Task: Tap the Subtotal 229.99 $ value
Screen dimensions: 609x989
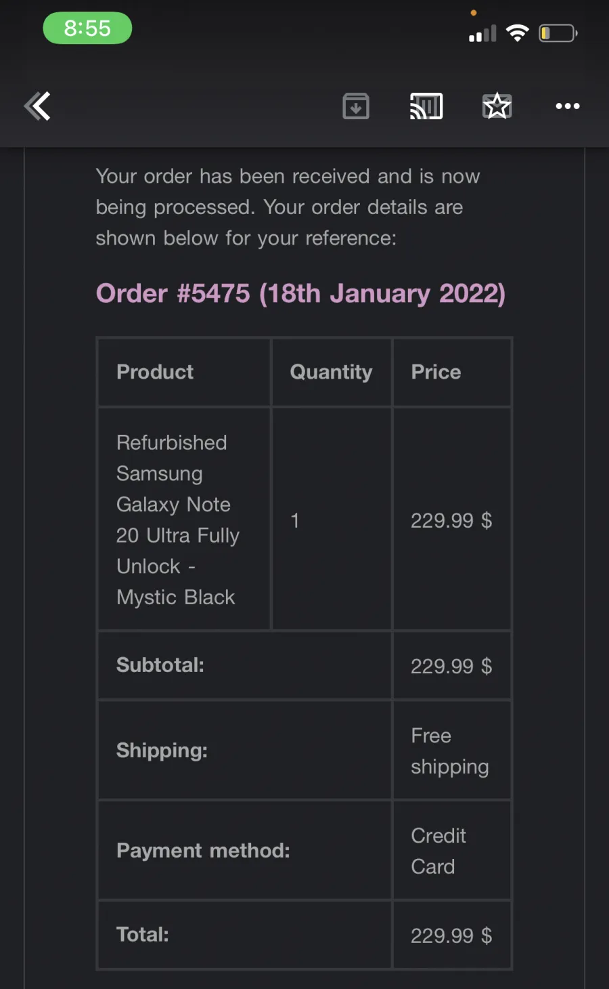Action: pyautogui.click(x=451, y=666)
